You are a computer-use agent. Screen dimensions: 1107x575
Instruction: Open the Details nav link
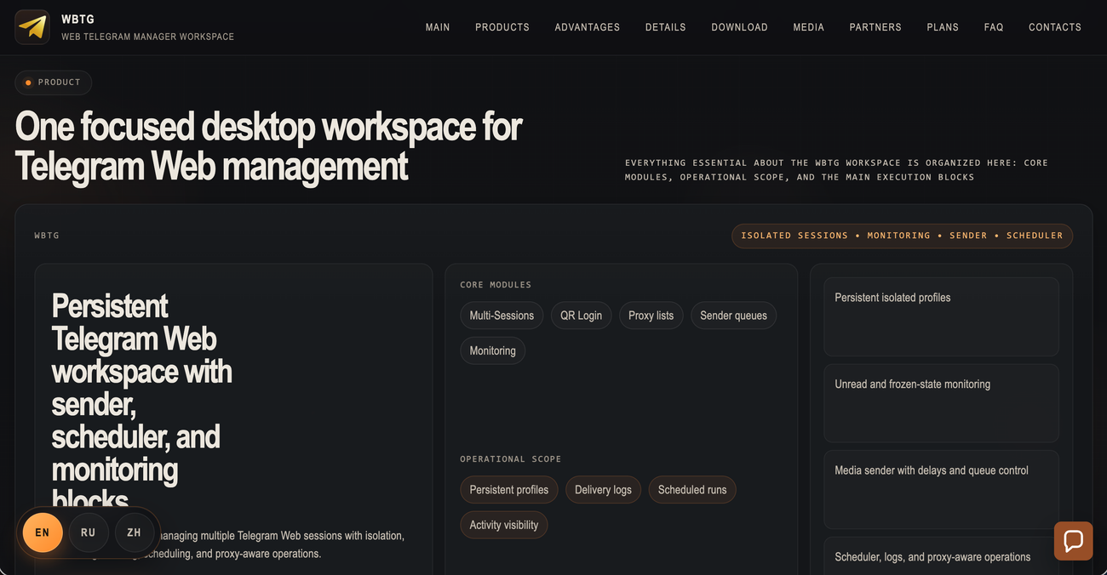(666, 27)
